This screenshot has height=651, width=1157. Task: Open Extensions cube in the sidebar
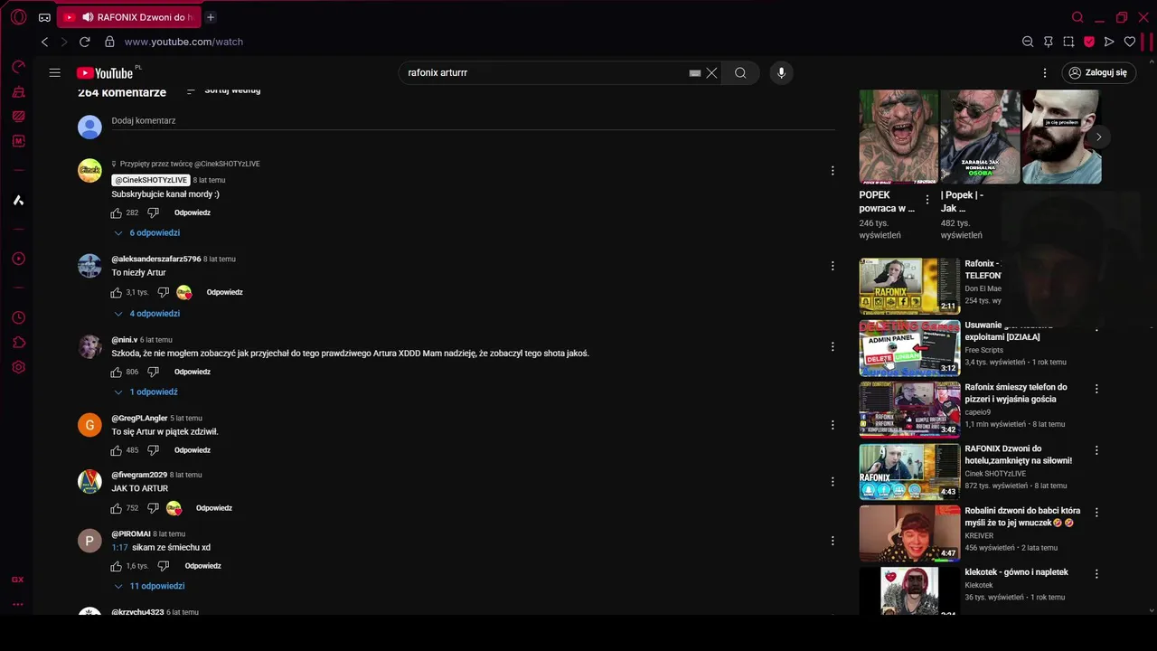pyautogui.click(x=18, y=343)
